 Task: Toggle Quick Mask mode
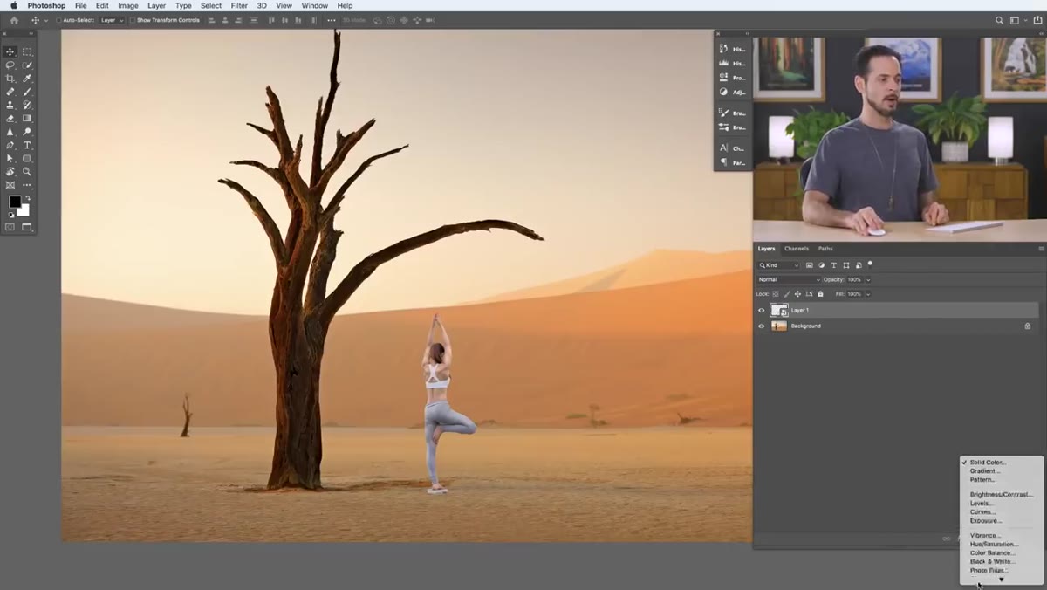pos(10,227)
